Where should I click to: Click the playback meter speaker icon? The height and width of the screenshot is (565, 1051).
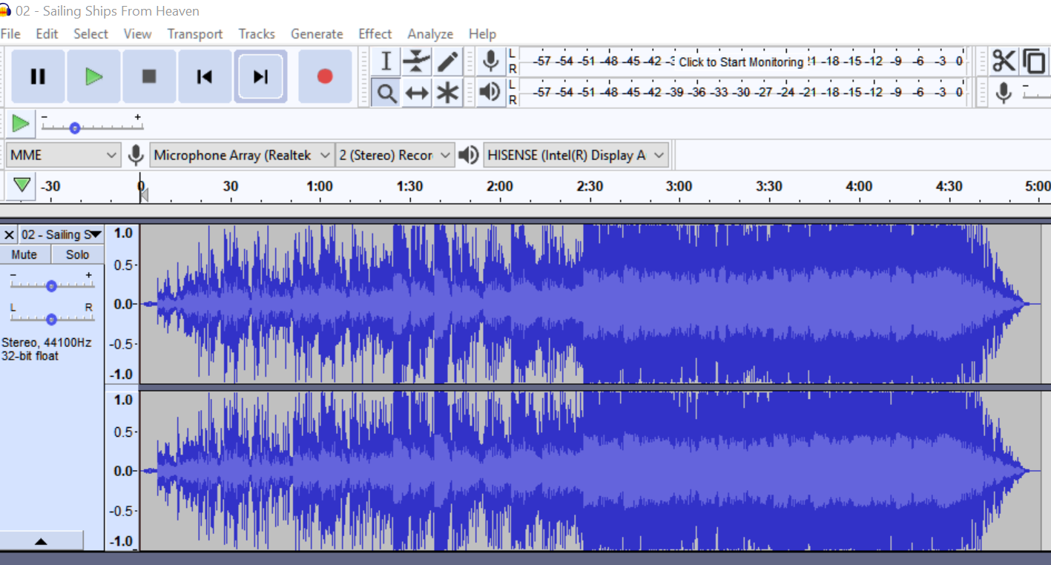click(x=490, y=92)
